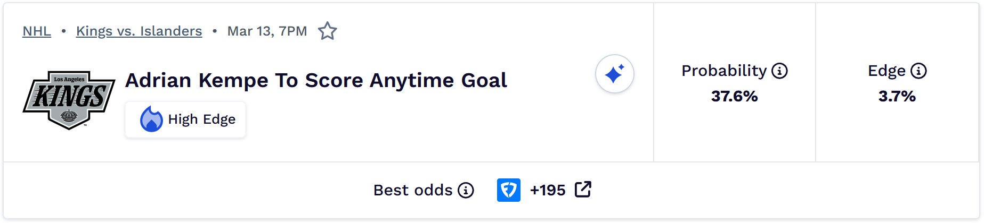Show the Best odds info icon details

466,190
